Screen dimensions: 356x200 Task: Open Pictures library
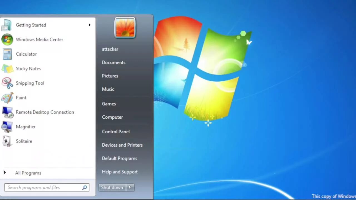point(110,76)
